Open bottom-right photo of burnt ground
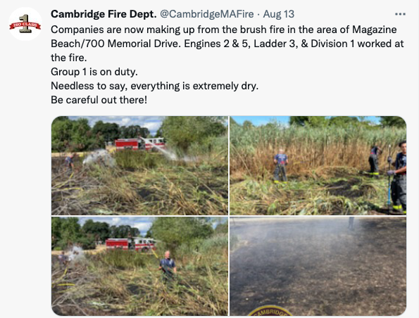 [318, 266]
